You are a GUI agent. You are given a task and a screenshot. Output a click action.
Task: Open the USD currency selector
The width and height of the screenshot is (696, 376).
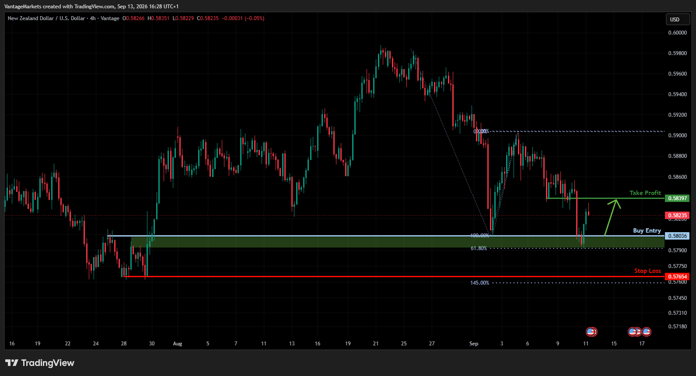click(677, 19)
